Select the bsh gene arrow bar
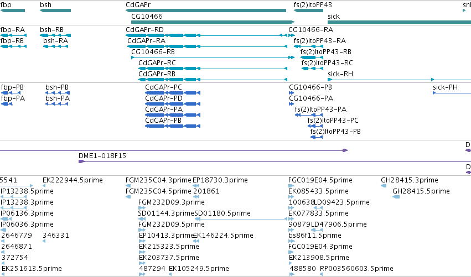Viewport: 471px width, 277px height. (55, 11)
